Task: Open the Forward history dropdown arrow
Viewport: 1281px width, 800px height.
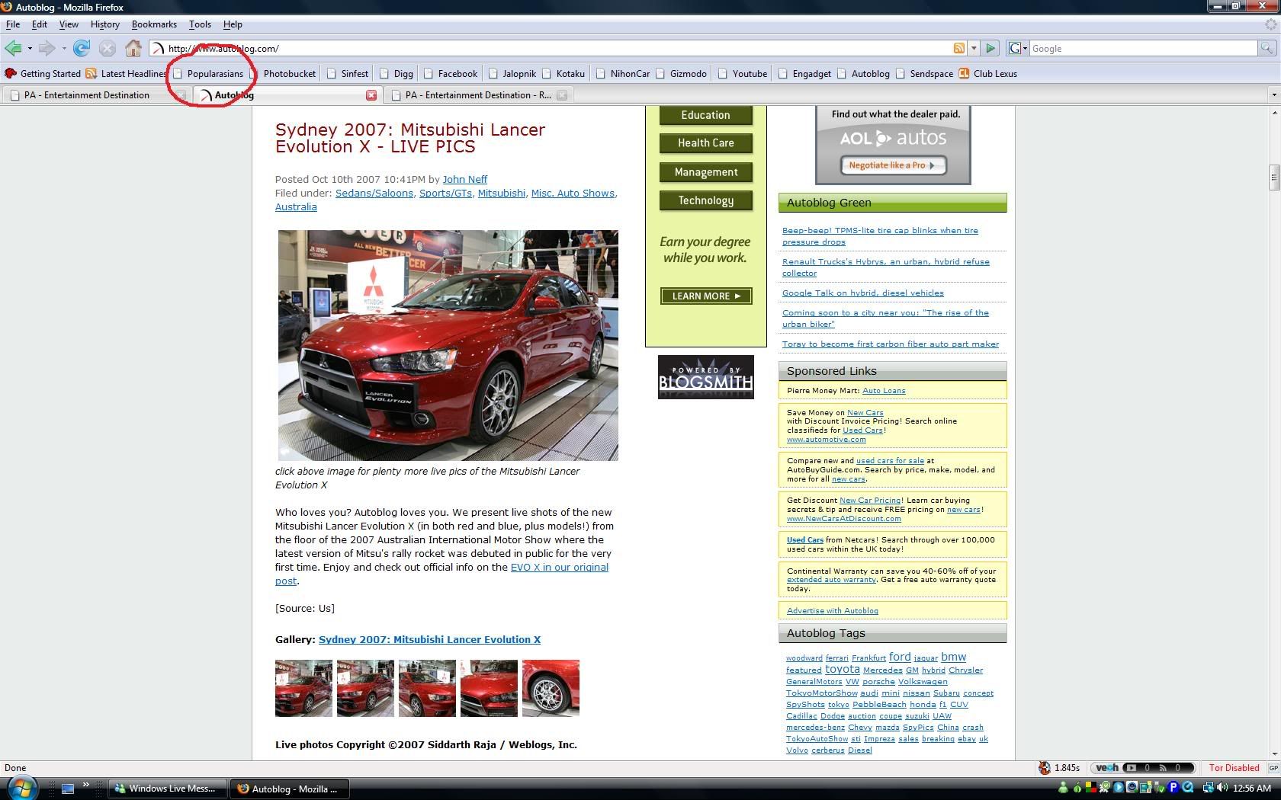Action: coord(64,49)
